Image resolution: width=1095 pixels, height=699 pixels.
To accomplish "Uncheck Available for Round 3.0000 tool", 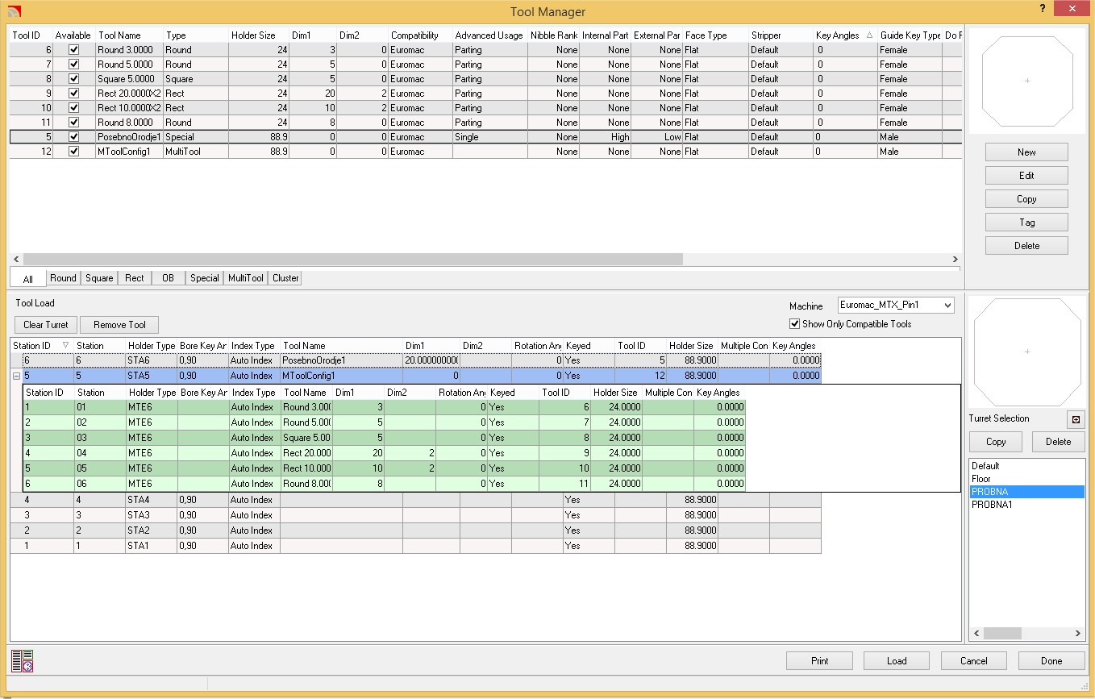I will tap(74, 50).
